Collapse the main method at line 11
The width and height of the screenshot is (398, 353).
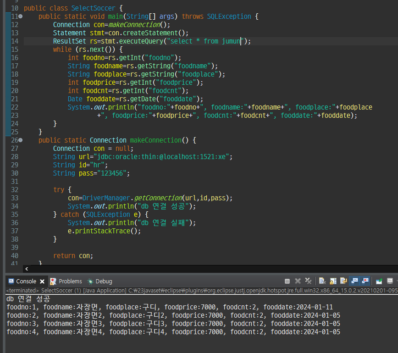[20, 17]
